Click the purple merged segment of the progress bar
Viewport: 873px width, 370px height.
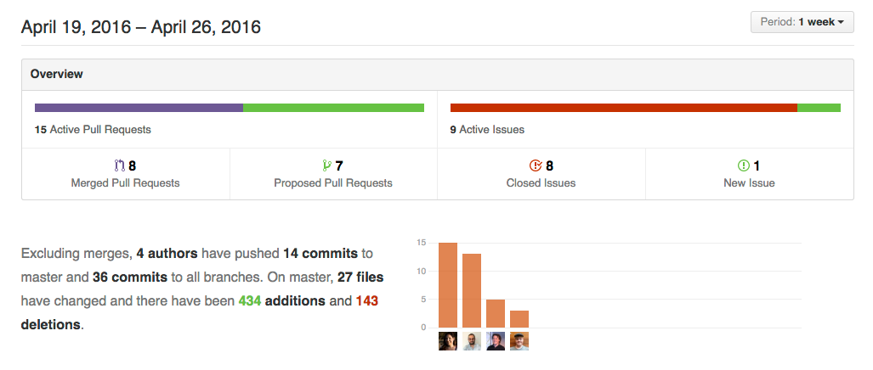139,108
